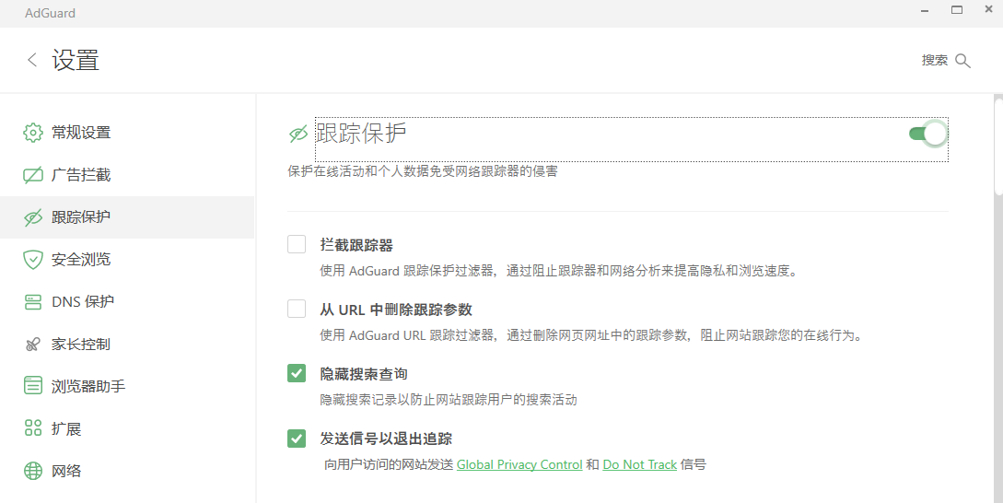Select the shield icon for Safe Browsing
1003x503 pixels.
click(x=32, y=259)
